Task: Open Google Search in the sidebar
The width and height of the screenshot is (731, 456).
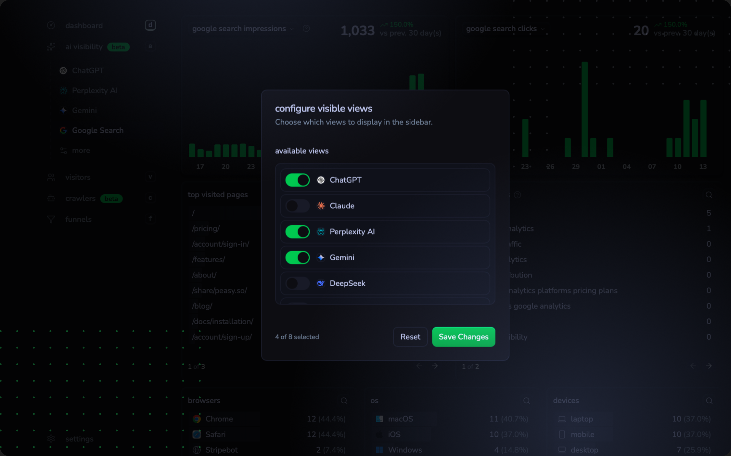Action: click(97, 130)
